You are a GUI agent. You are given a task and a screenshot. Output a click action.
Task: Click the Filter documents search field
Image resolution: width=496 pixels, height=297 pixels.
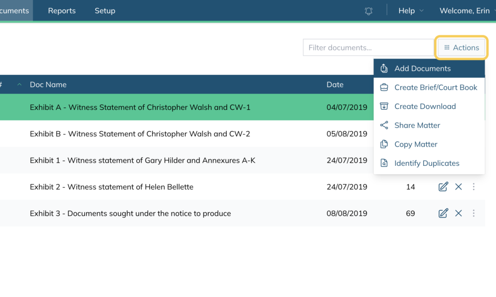(x=368, y=47)
